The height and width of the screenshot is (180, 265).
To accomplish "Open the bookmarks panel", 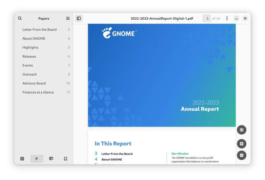I will tap(66, 159).
